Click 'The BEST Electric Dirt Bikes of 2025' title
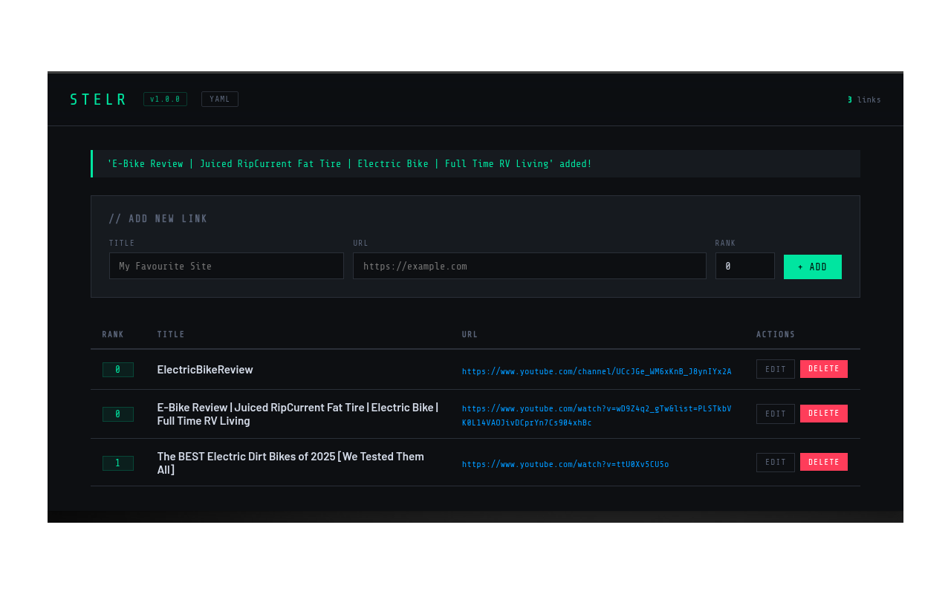Screen dimensions: 951x594 coord(291,463)
